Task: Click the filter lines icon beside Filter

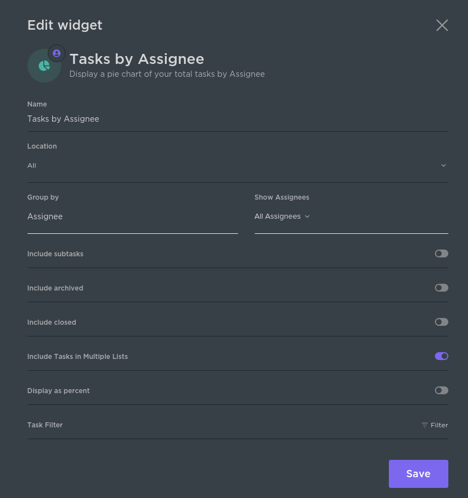Action: click(x=424, y=425)
